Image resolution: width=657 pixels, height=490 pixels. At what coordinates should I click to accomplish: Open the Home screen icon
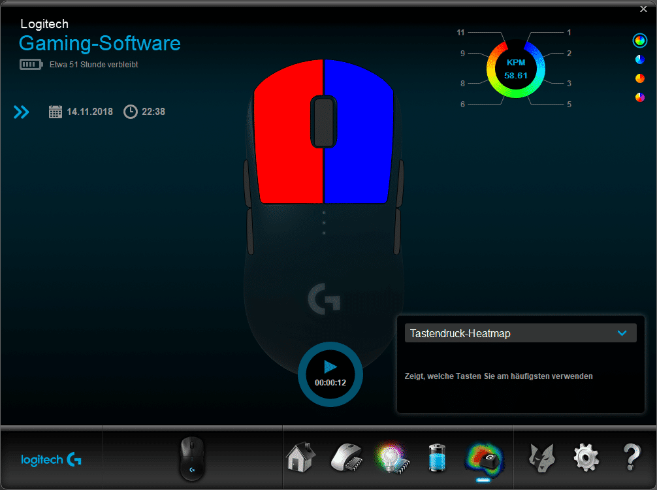point(300,457)
